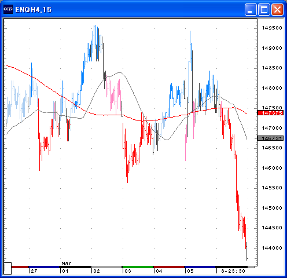
Task: Click the 27 date label
Action: [34, 271]
